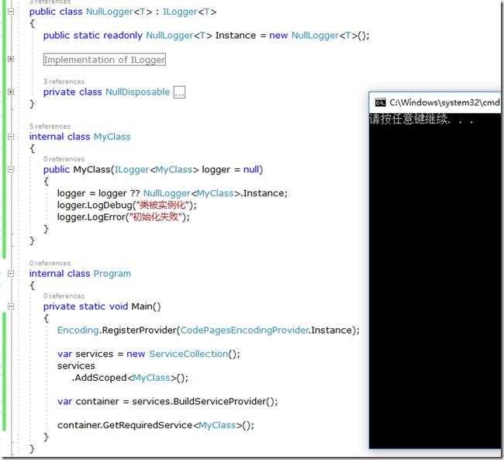Click 'NullDisposable' class name
The image size is (504, 460).
click(137, 92)
